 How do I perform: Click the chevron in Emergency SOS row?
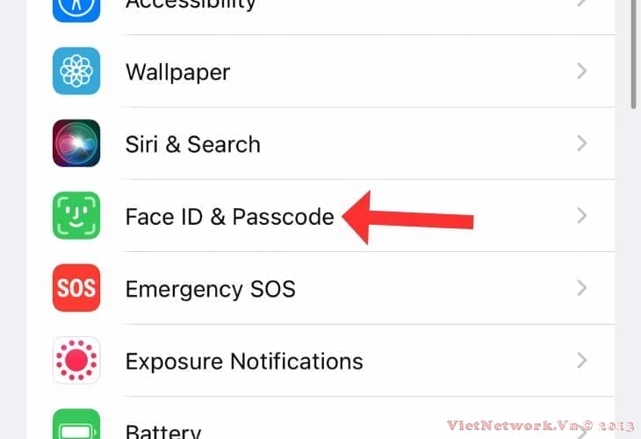(581, 288)
